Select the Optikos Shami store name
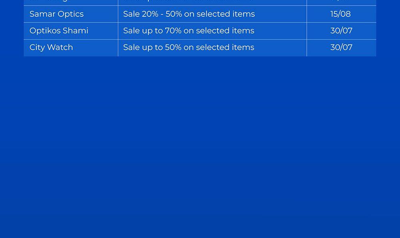The width and height of the screenshot is (400, 238). 59,31
